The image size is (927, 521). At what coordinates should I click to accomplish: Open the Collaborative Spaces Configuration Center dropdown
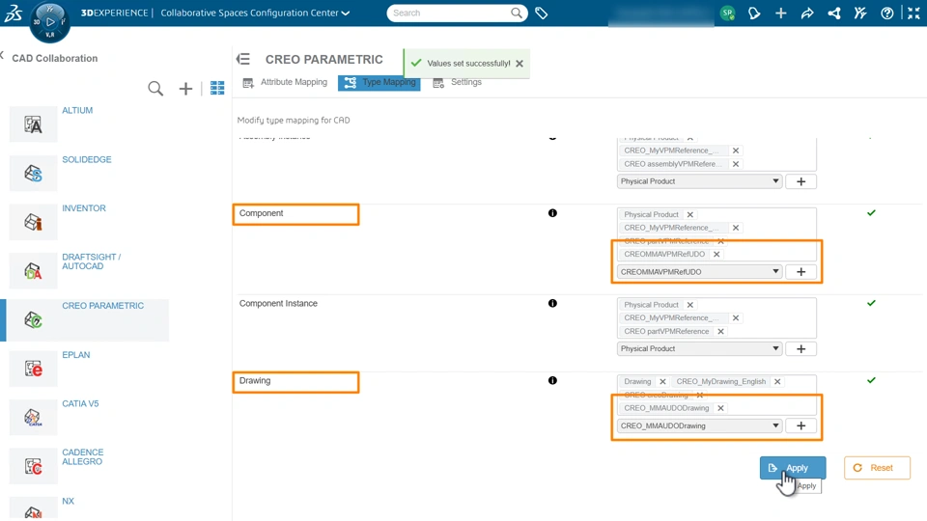click(255, 13)
